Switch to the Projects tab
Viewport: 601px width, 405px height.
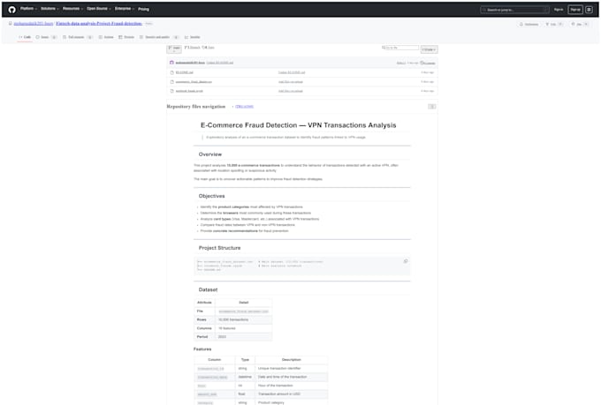tap(126, 37)
